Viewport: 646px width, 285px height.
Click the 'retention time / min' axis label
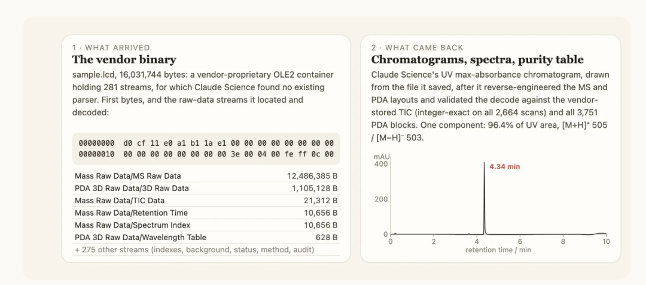pos(498,250)
